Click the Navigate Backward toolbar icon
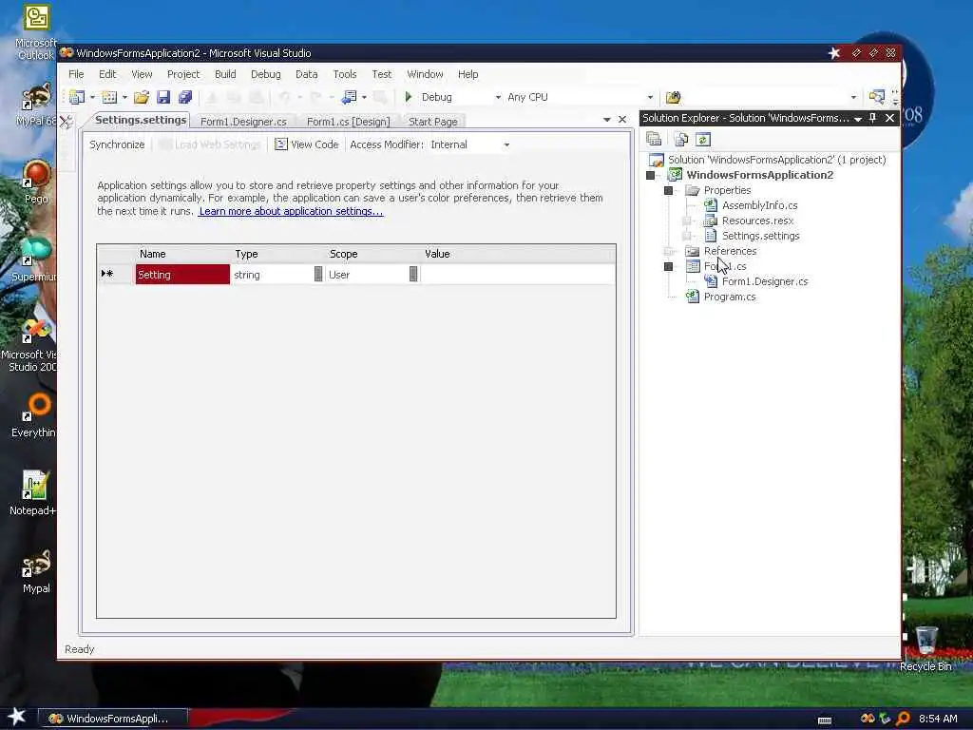Screen dimensions: 973x730 [349, 97]
